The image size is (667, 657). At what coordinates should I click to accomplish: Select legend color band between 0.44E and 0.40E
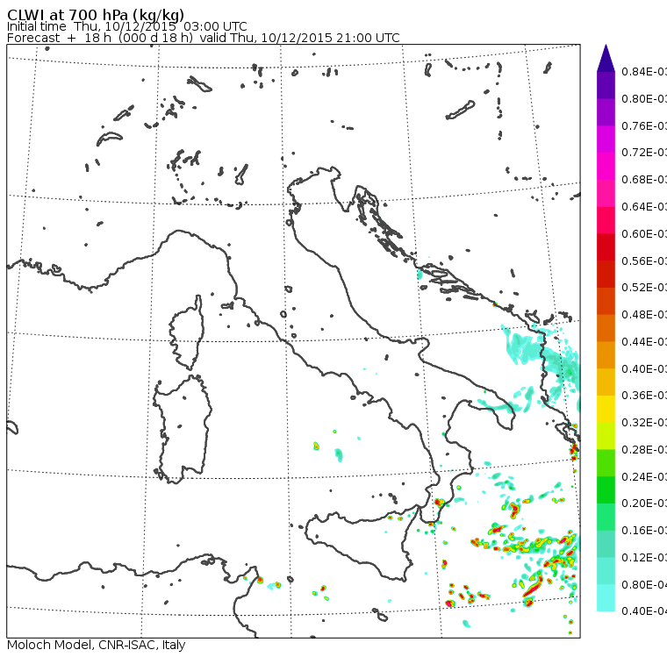[x=606, y=355]
